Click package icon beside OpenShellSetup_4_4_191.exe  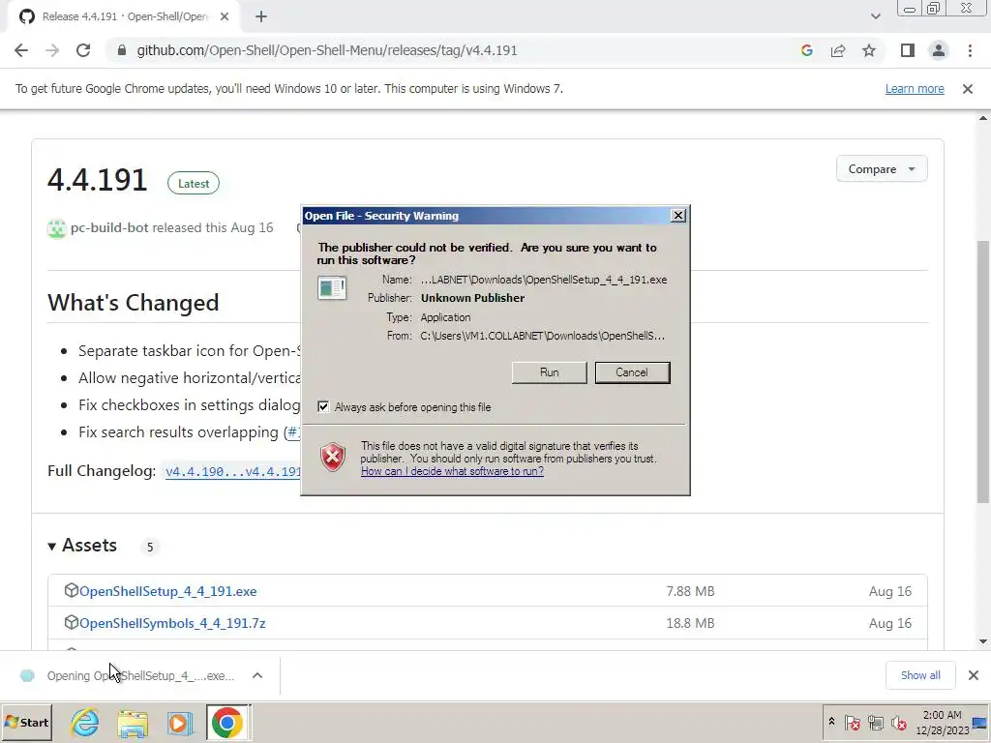71,590
